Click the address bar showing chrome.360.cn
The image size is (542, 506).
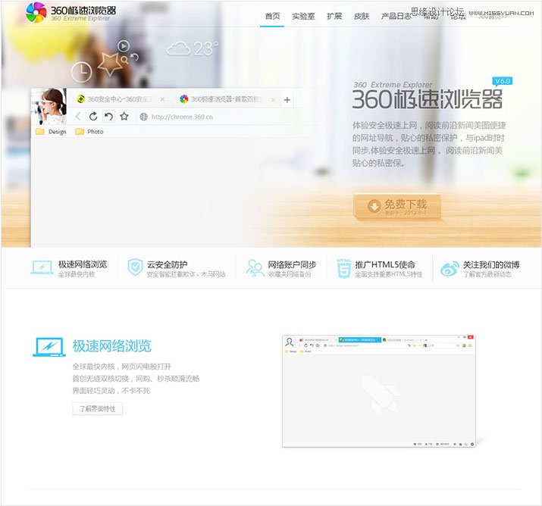pyautogui.click(x=182, y=117)
